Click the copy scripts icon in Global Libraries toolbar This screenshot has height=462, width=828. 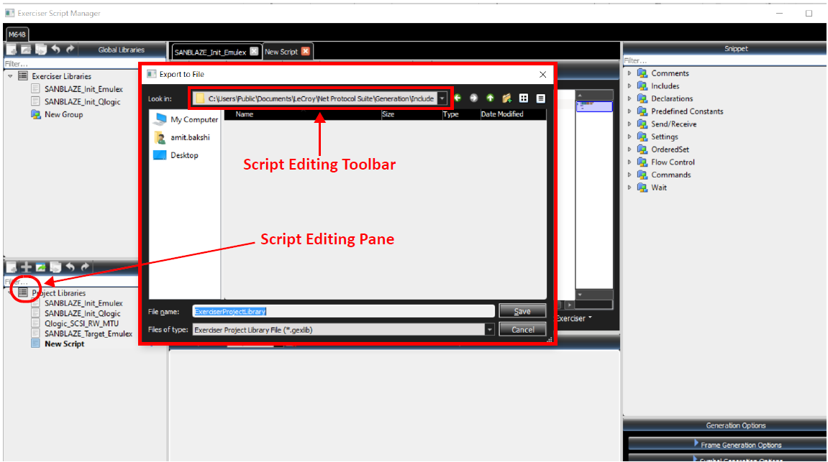click(x=41, y=50)
